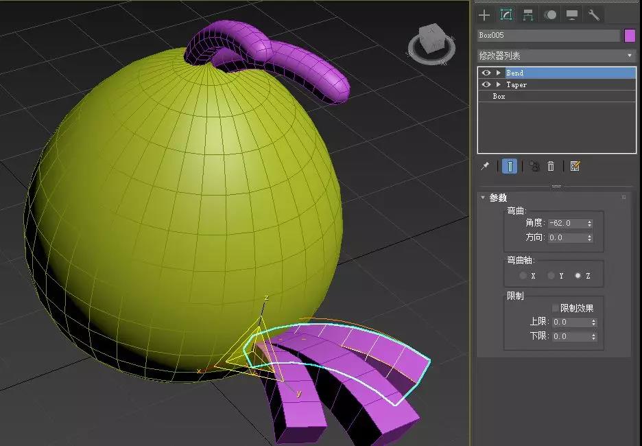Make the Bend modifier unique
642x446 pixels.
tap(534, 166)
